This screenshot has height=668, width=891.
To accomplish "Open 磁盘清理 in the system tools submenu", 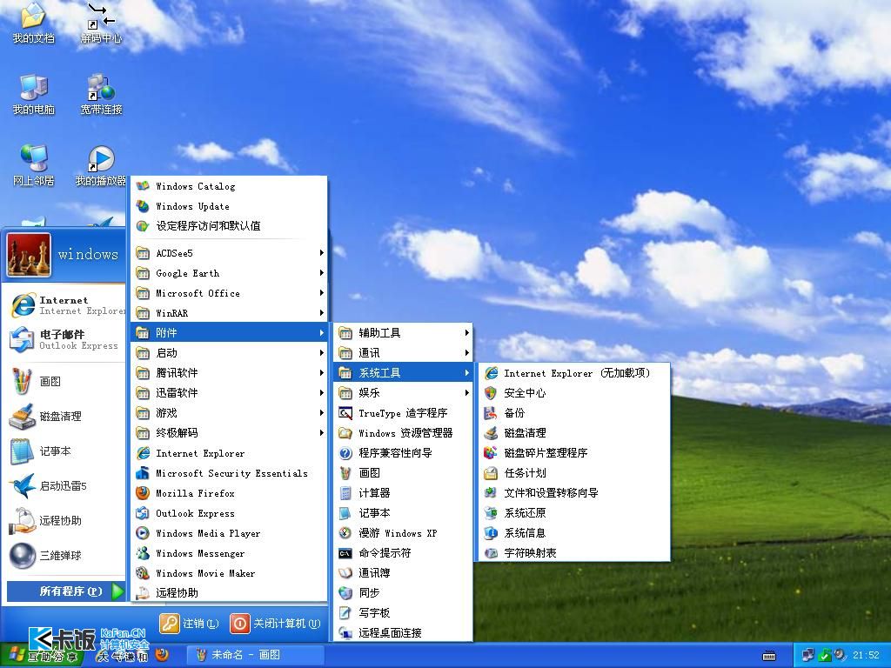I will 574,433.
